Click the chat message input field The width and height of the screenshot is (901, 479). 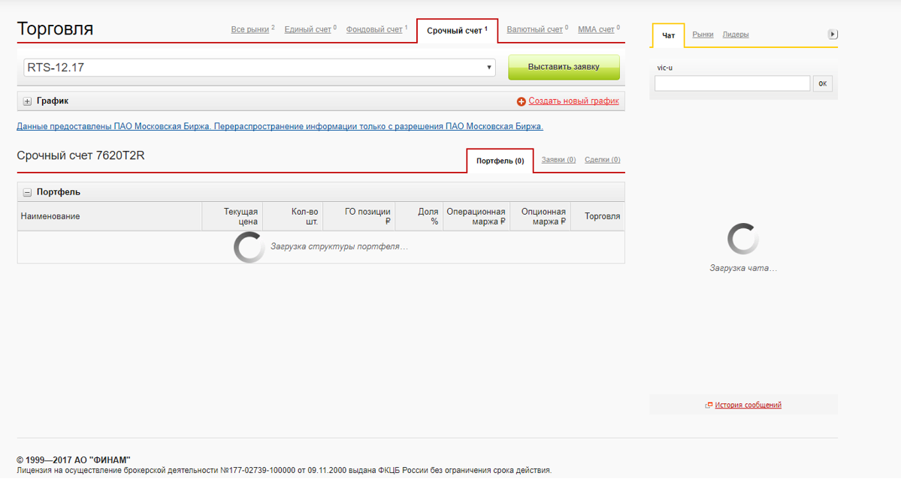732,83
